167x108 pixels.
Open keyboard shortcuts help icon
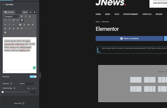[5, 32]
